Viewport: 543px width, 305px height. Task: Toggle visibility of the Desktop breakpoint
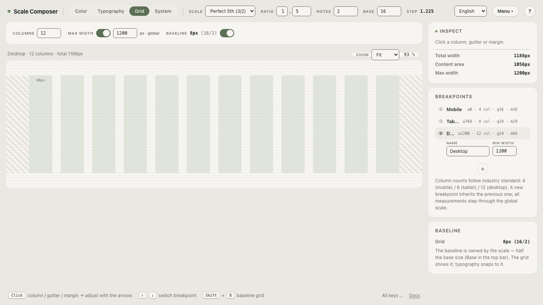[x=441, y=133]
